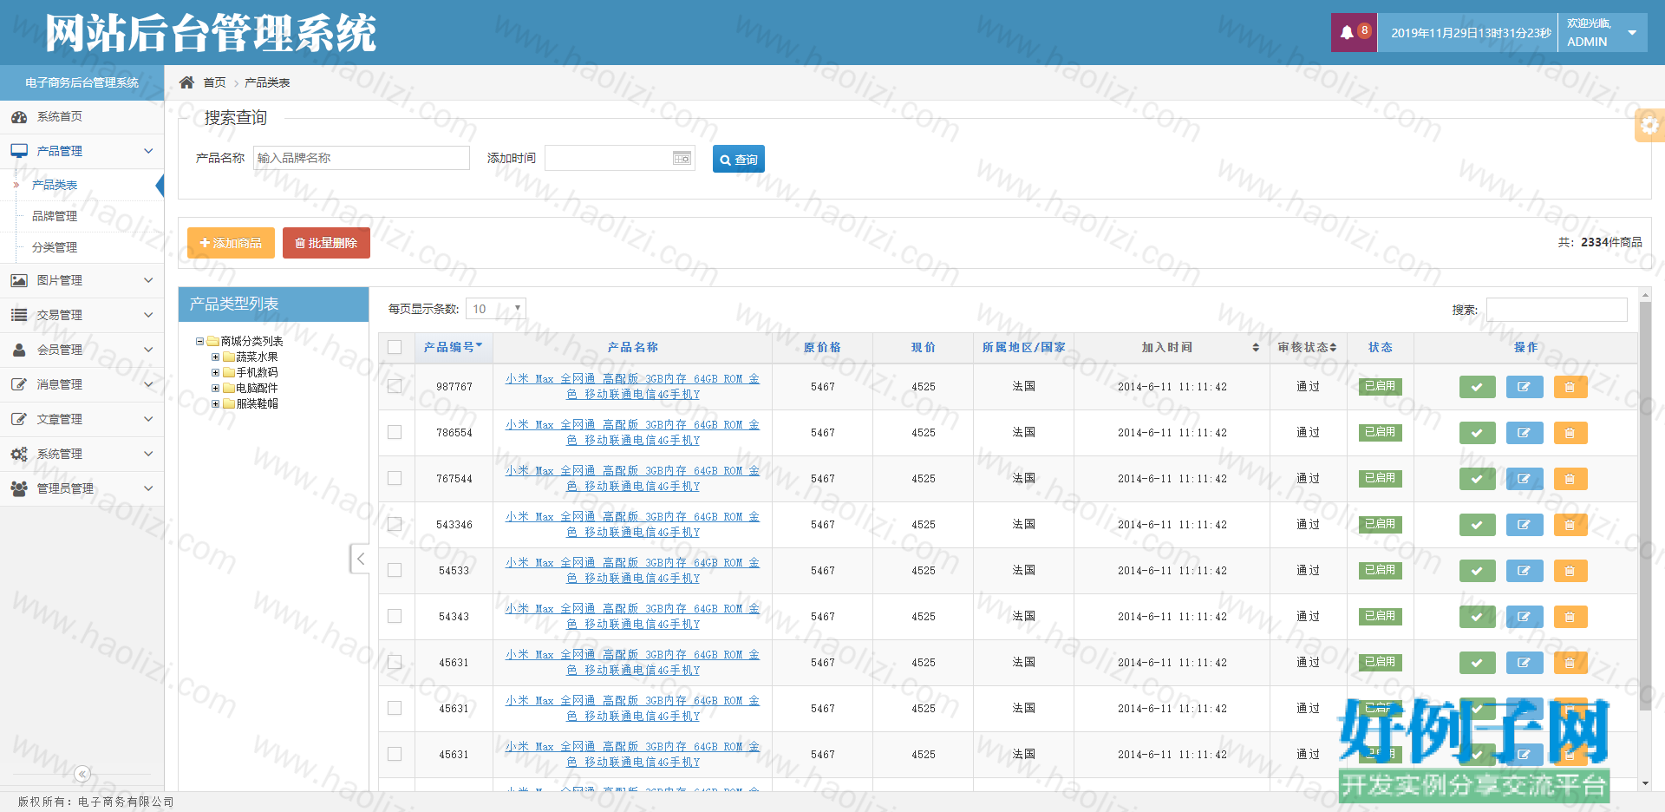This screenshot has height=812, width=1665.
Task: Click 已启用 status badge in row 786554
Action: pyautogui.click(x=1380, y=432)
